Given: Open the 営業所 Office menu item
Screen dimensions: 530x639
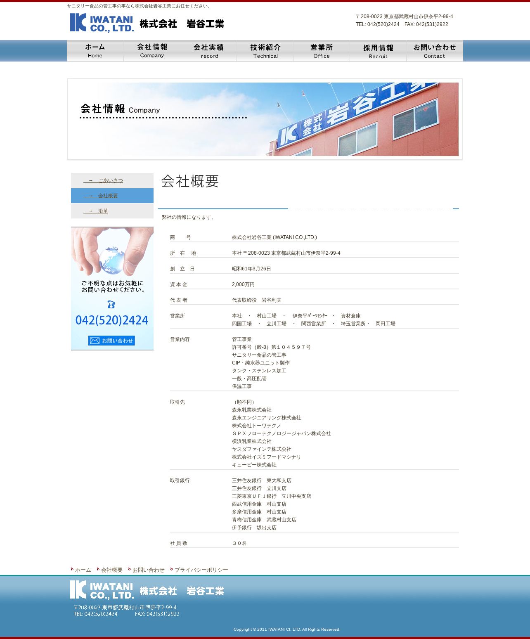Looking at the screenshot, I should [x=322, y=51].
